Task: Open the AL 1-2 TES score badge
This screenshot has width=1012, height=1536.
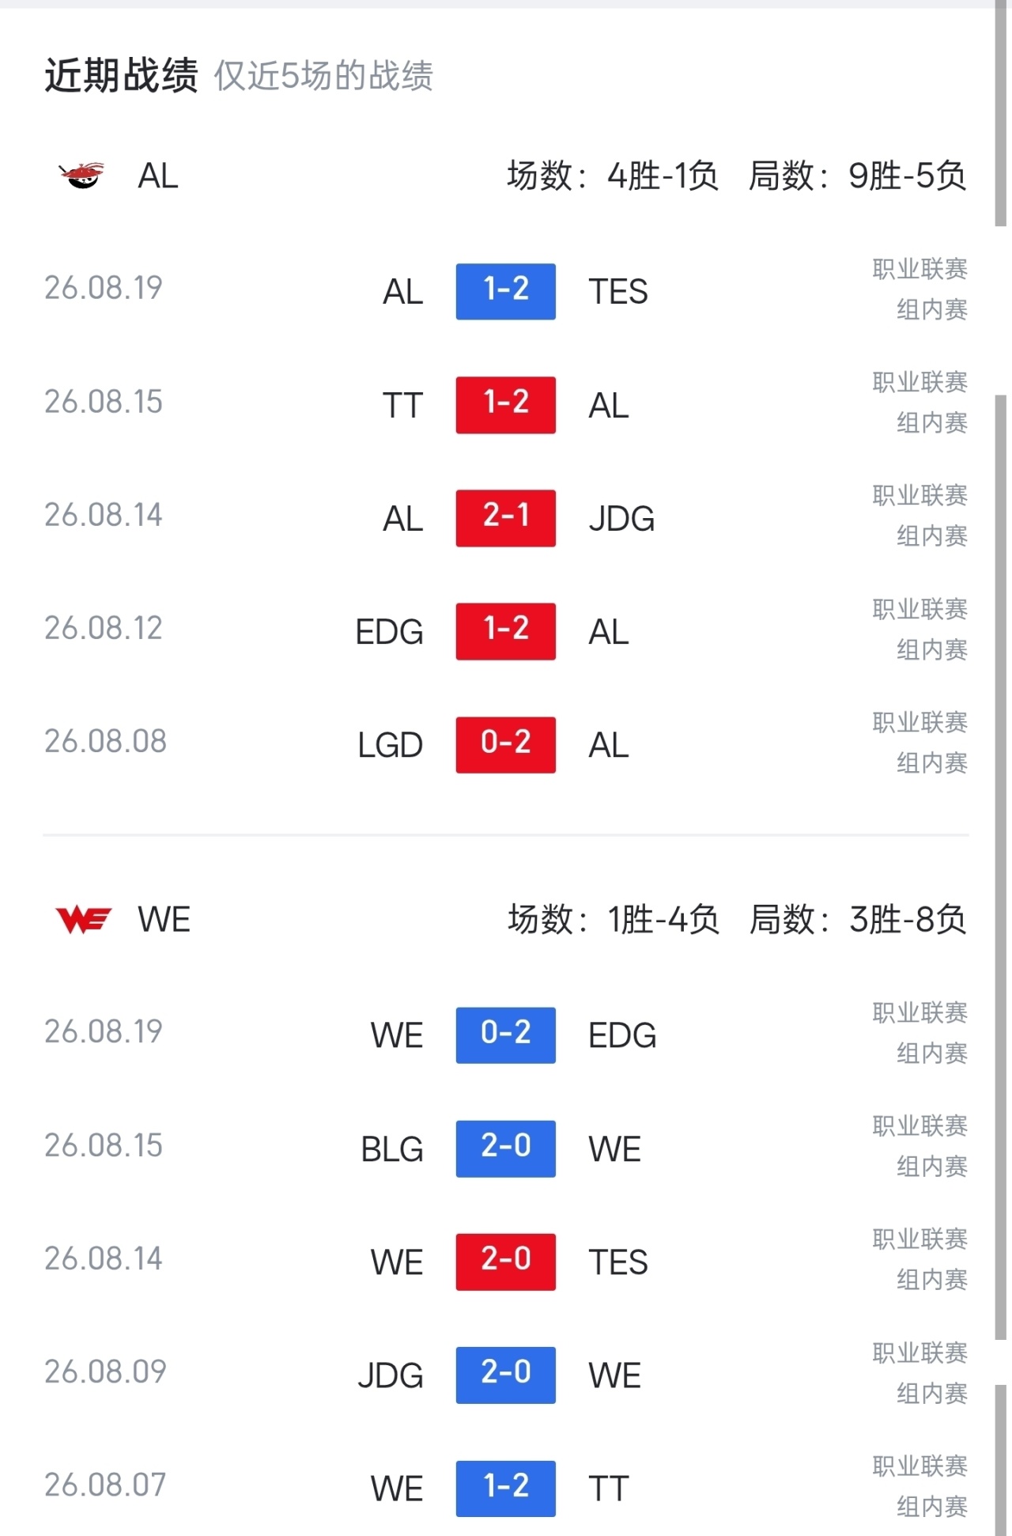Action: (505, 291)
